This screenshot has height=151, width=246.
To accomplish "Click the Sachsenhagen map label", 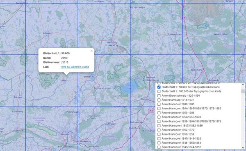I will click(120, 107).
